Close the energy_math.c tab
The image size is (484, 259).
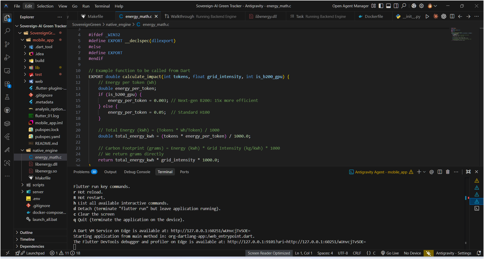click(x=156, y=17)
